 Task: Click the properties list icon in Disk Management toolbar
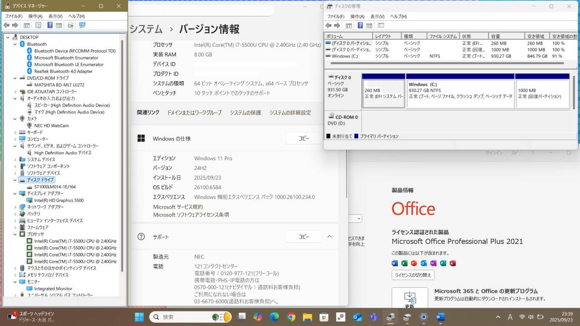click(381, 26)
